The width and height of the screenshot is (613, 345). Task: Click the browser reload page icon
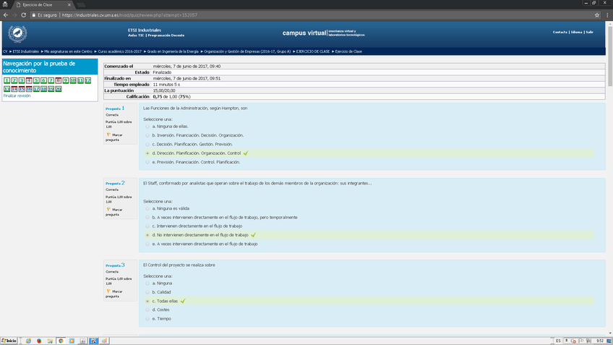pos(23,14)
